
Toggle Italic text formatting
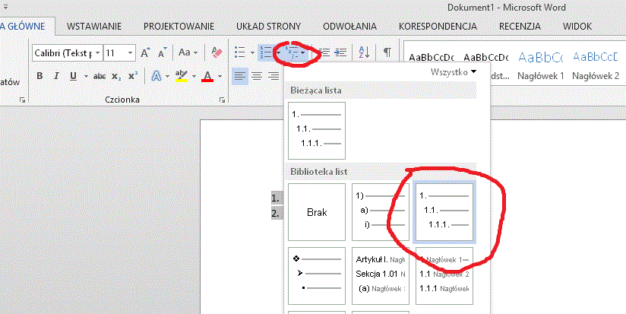[x=56, y=76]
